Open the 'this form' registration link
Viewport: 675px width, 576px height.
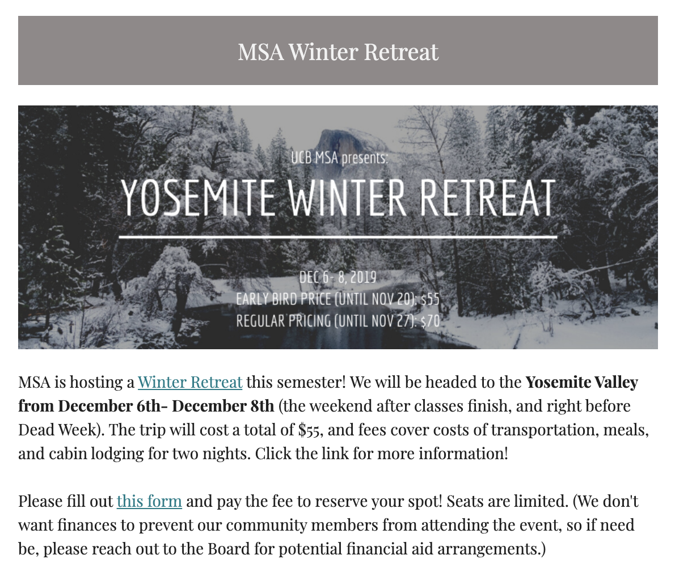pyautogui.click(x=149, y=502)
